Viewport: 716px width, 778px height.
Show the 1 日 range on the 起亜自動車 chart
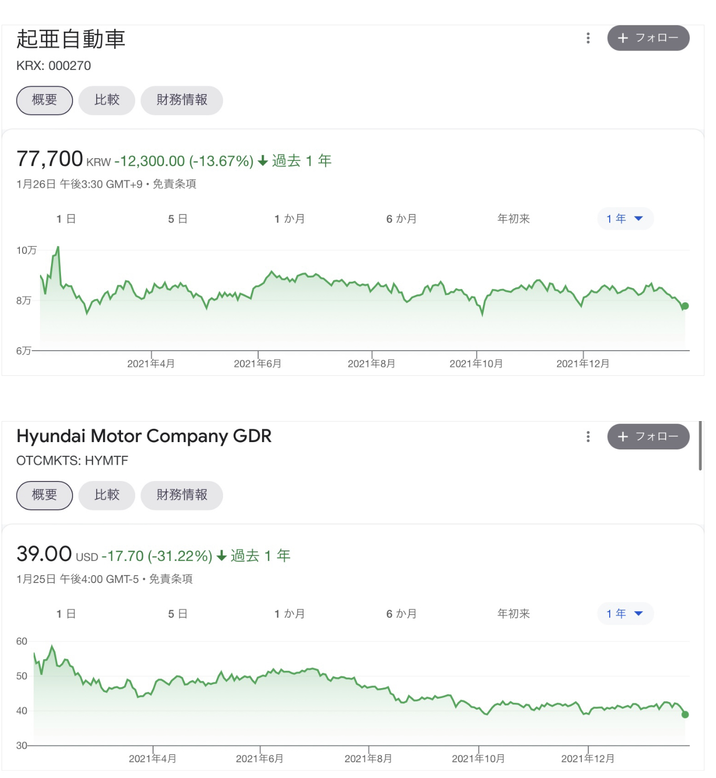coord(66,219)
